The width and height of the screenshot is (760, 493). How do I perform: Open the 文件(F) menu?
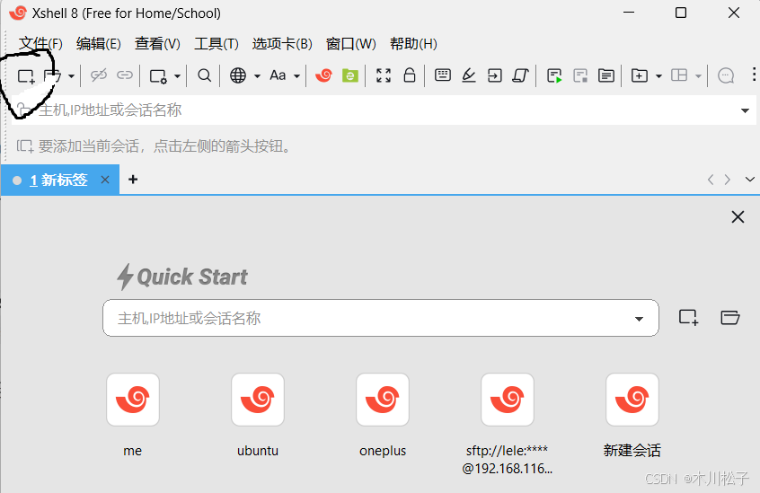coord(40,44)
